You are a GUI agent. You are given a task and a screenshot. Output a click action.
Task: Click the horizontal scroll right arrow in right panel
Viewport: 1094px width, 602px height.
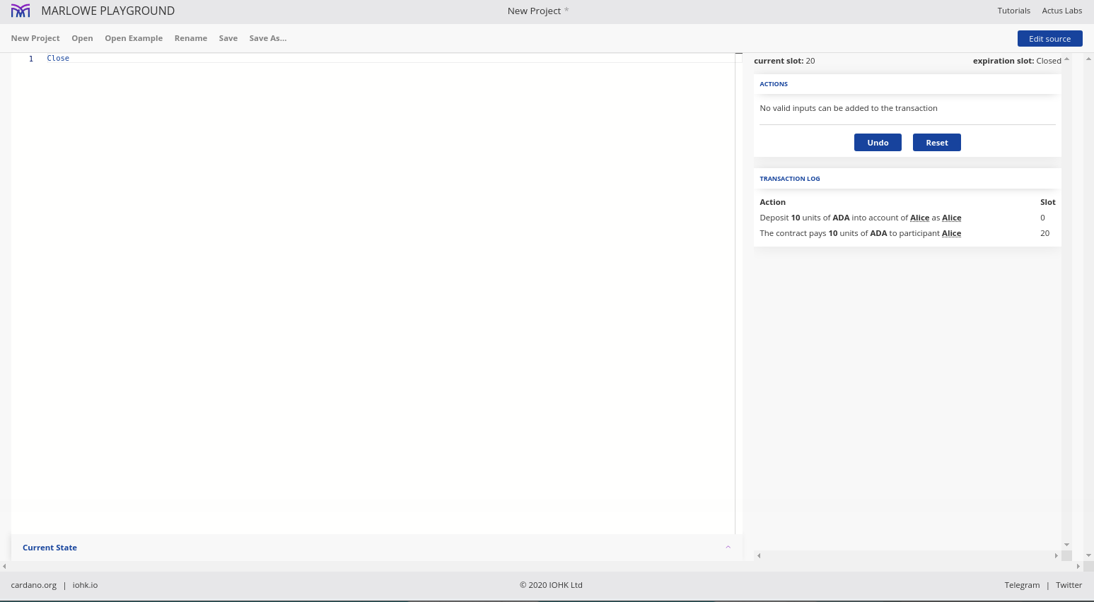click(x=1056, y=556)
